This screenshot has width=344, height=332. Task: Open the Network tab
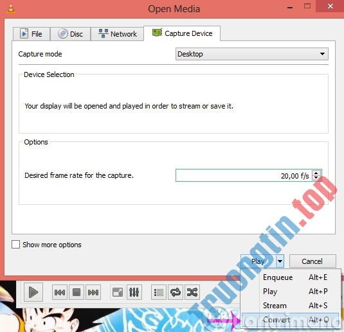click(x=118, y=34)
